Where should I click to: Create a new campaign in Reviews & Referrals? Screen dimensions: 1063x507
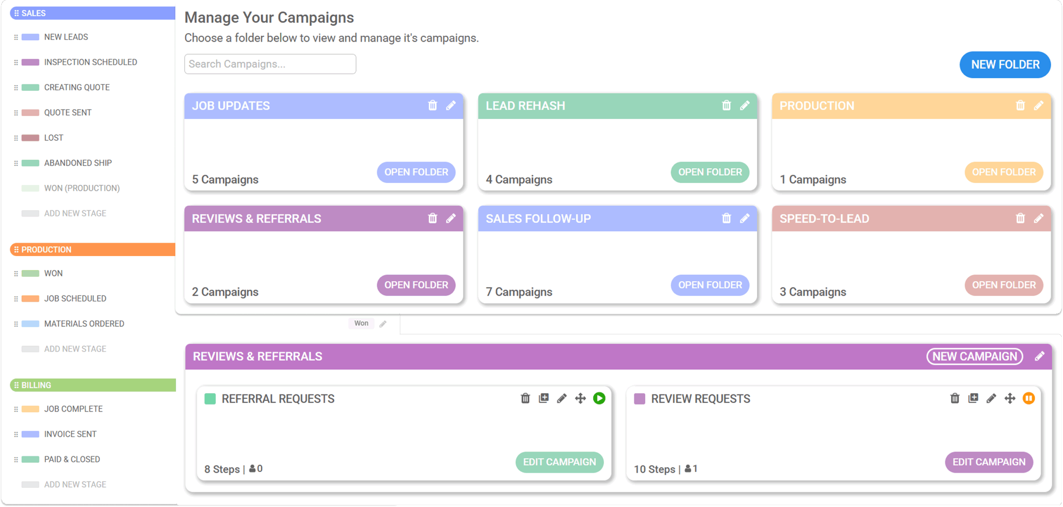point(975,356)
